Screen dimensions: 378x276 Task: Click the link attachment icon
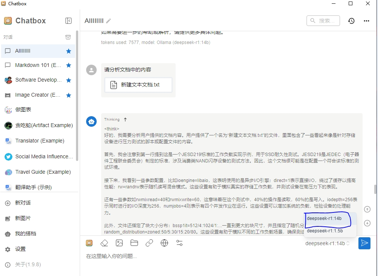tap(149, 243)
